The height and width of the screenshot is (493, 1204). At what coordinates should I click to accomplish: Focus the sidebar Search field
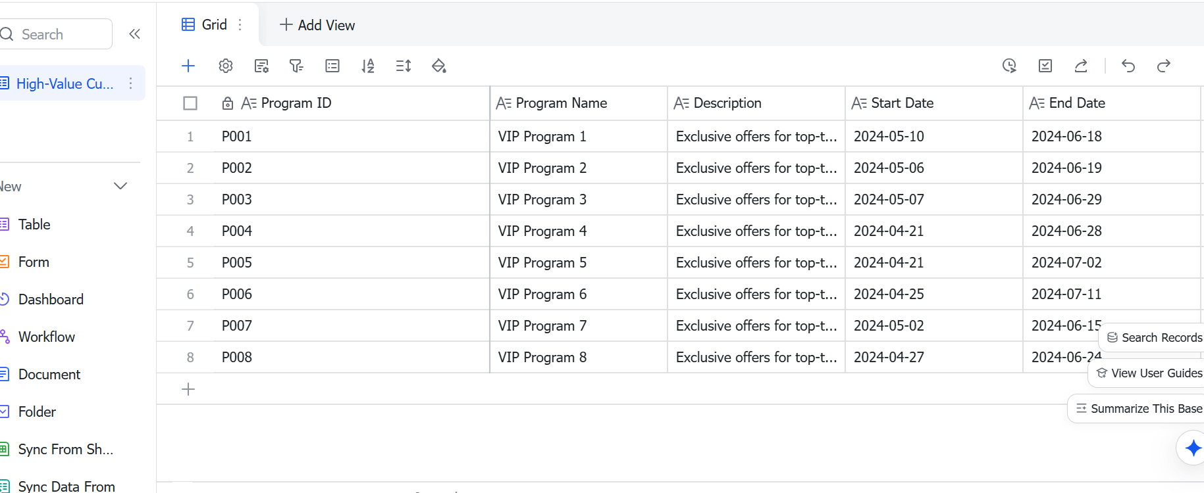[56, 34]
